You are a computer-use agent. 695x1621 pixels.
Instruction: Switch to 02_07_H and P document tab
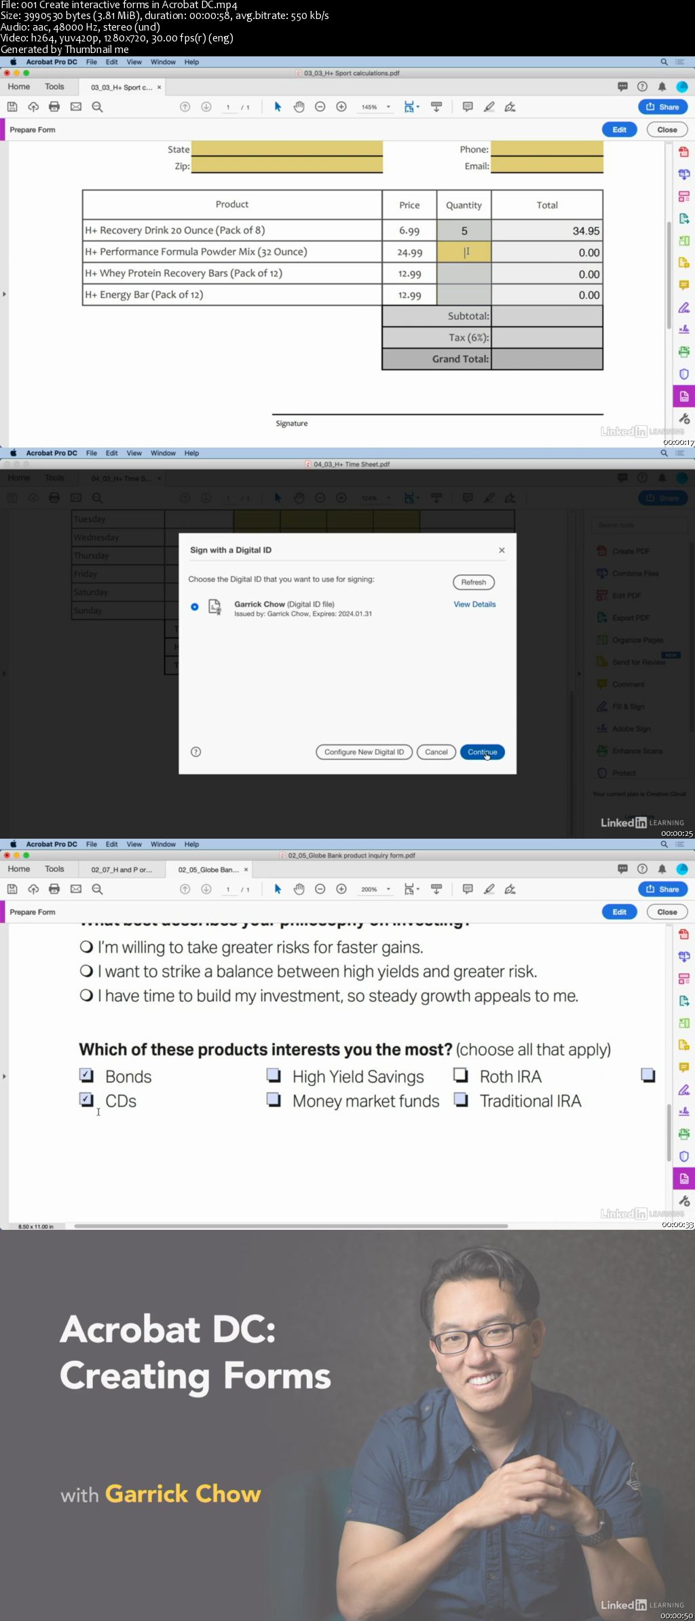click(122, 870)
